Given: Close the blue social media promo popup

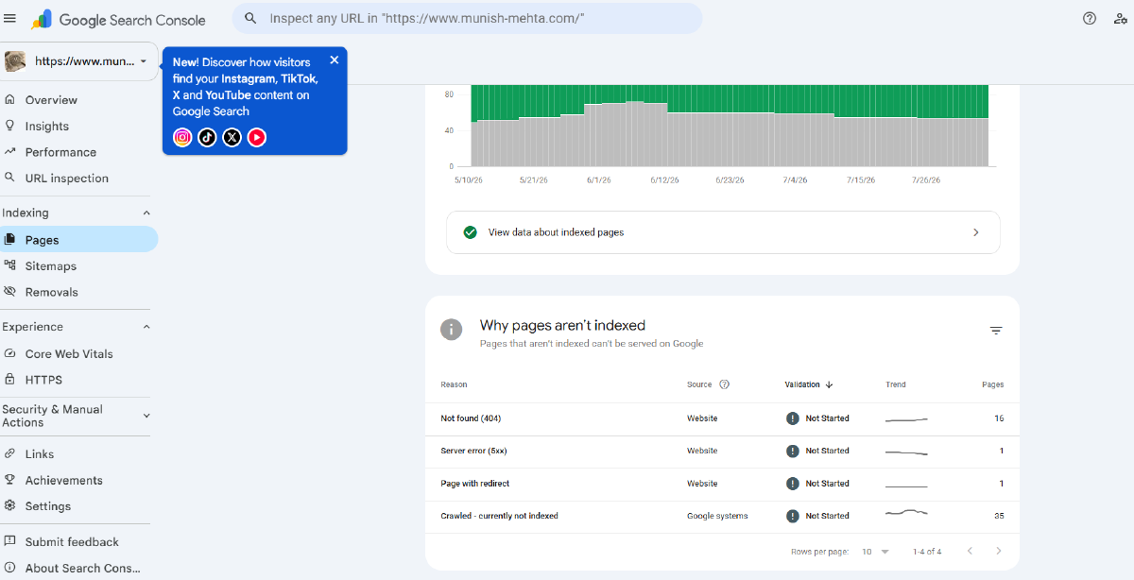Looking at the screenshot, I should [x=334, y=60].
